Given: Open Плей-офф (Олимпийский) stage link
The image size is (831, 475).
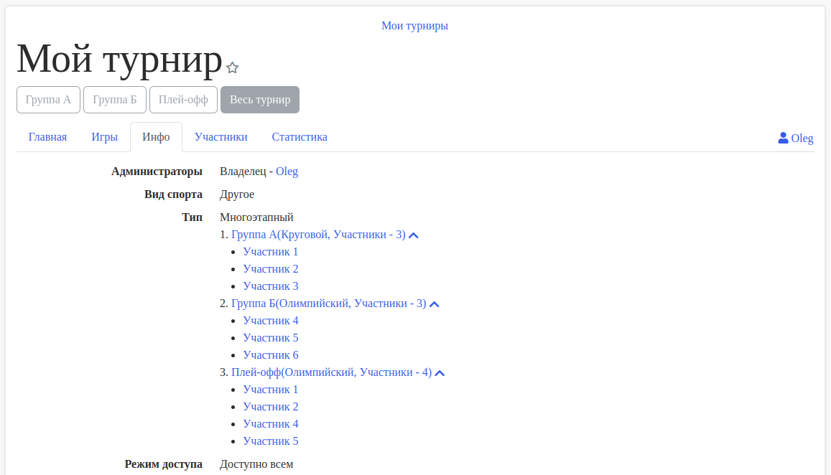Looking at the screenshot, I should [x=331, y=372].
